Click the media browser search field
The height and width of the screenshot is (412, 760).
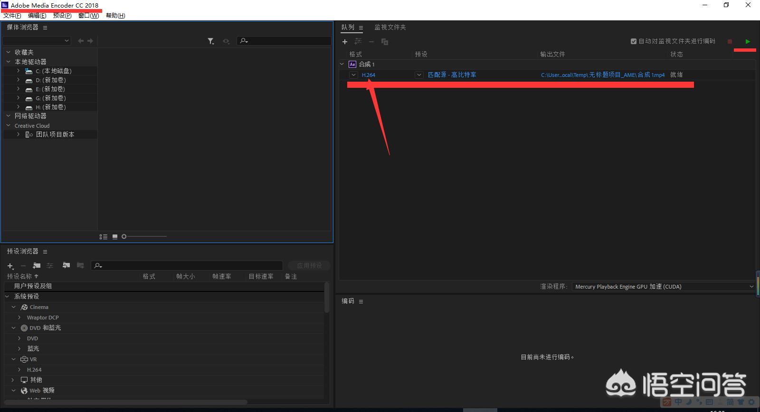pyautogui.click(x=284, y=41)
